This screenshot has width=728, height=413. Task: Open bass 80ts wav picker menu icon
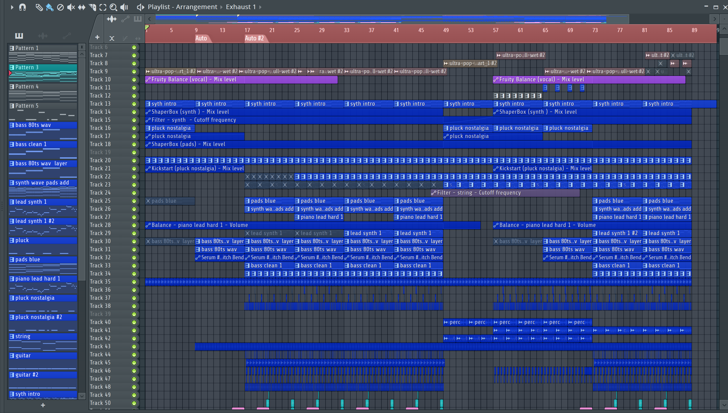[12, 125]
